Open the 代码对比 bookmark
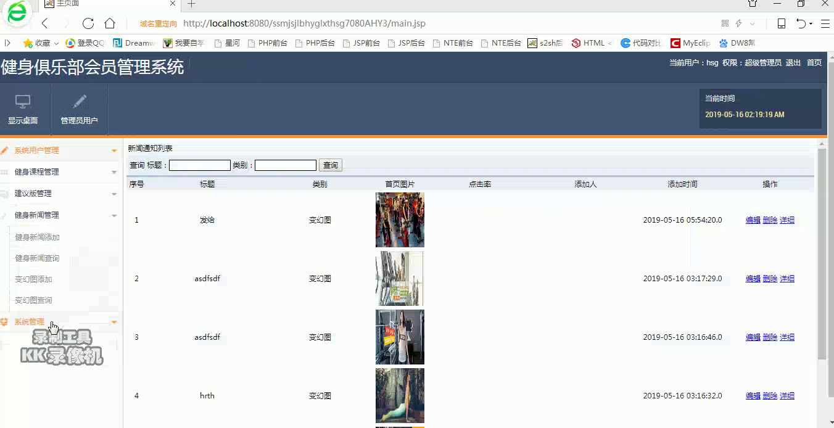 [x=642, y=43]
